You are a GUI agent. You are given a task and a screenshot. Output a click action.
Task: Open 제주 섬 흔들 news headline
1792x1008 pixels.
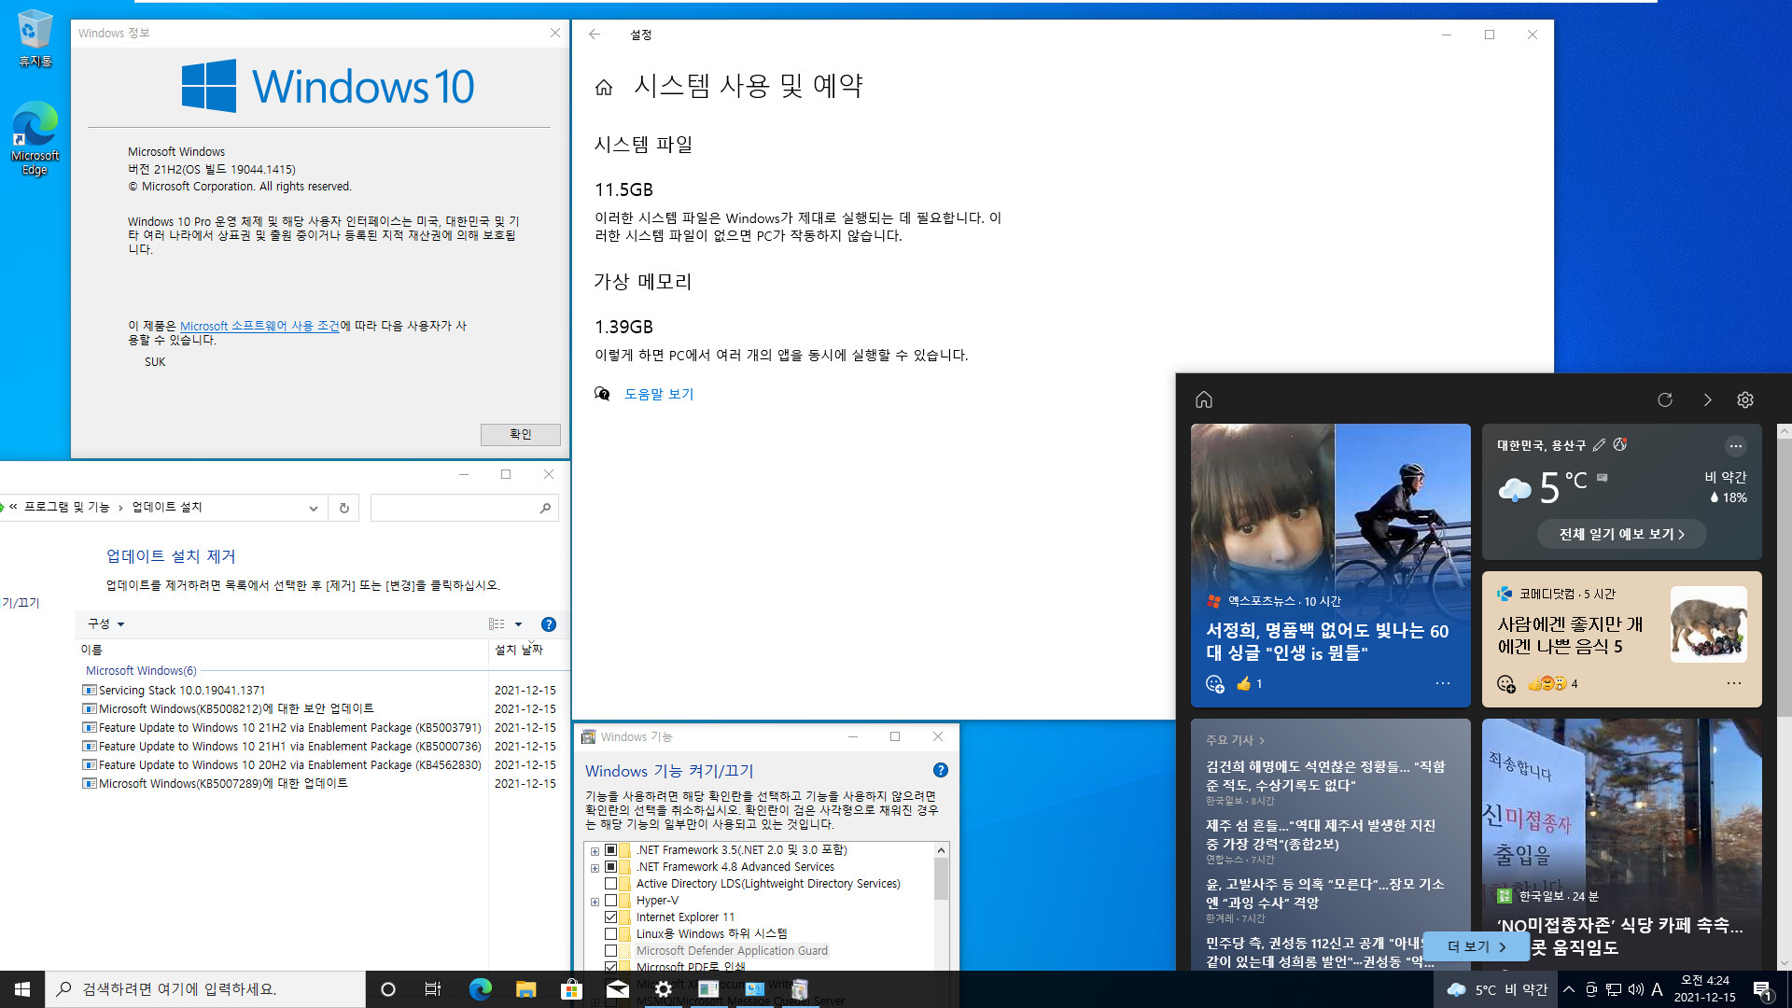1321,834
